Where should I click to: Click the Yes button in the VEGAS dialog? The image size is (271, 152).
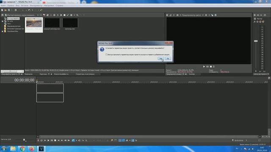[161, 59]
